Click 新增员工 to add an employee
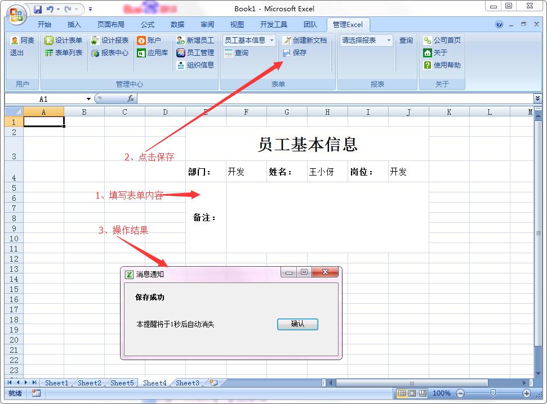Viewport: 547px width, 404px height. pos(195,41)
